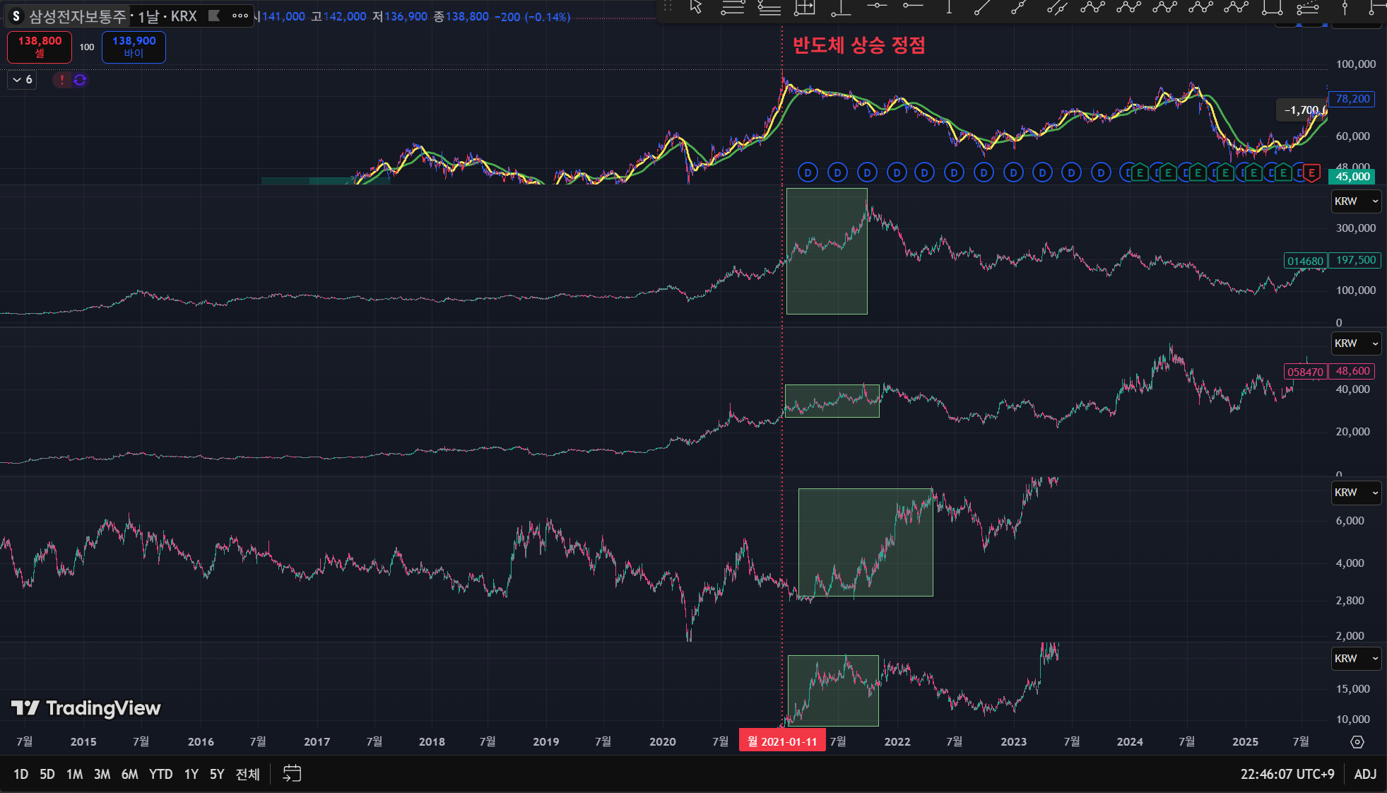Open chart settings gear at axis corner
Image resolution: width=1387 pixels, height=793 pixels.
coord(1357,741)
